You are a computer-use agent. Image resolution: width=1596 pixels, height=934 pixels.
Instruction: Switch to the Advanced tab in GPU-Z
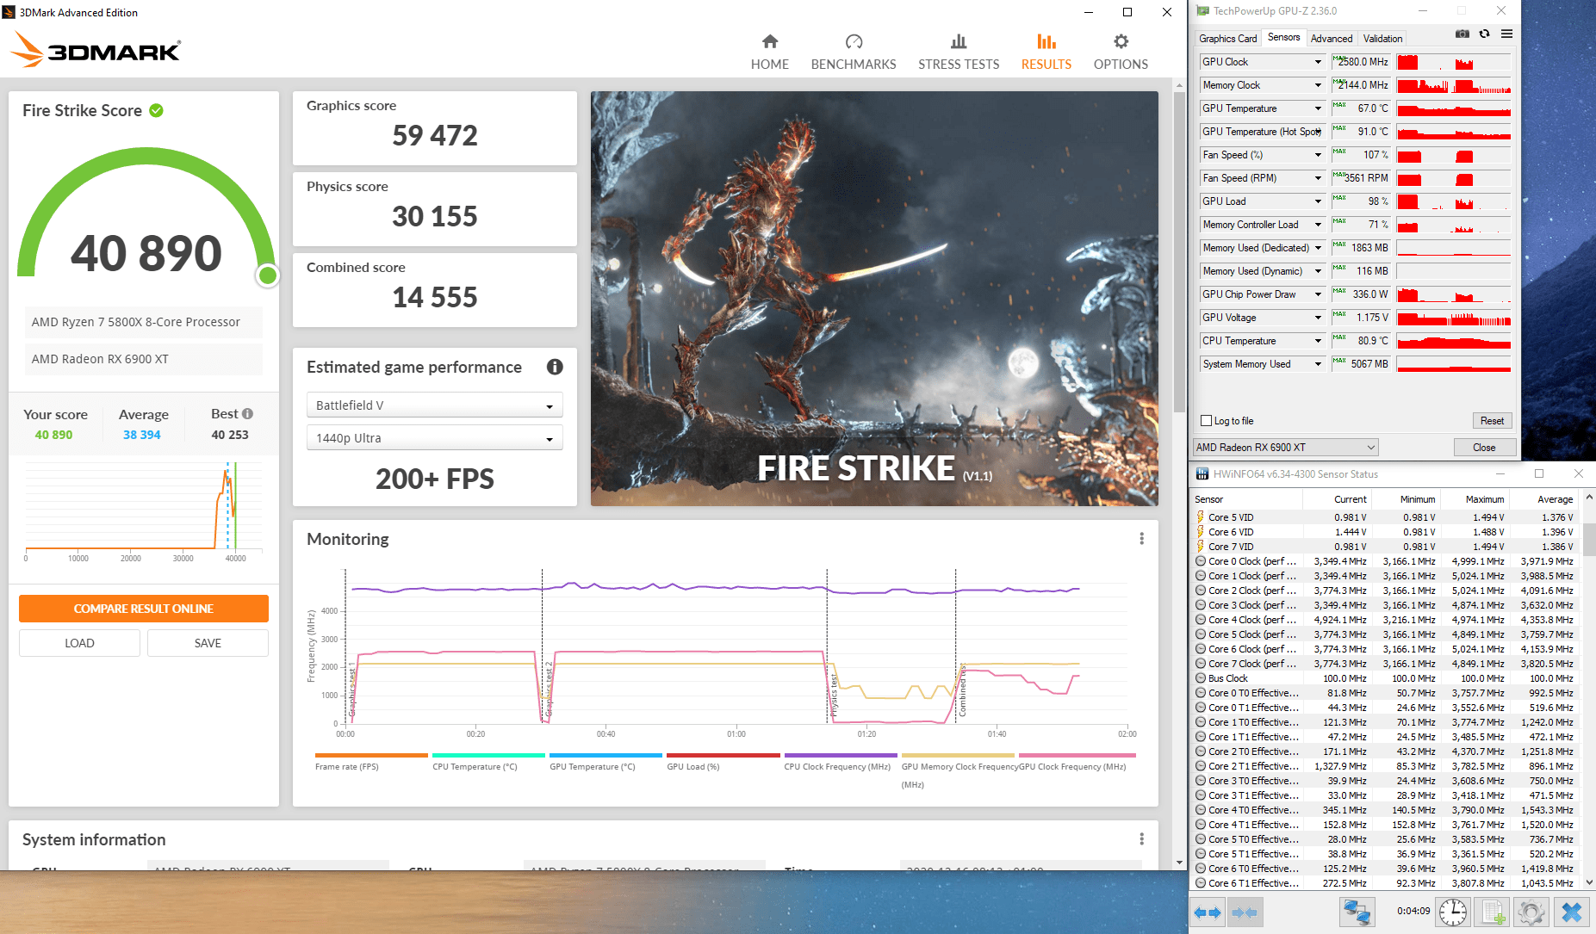pos(1332,39)
